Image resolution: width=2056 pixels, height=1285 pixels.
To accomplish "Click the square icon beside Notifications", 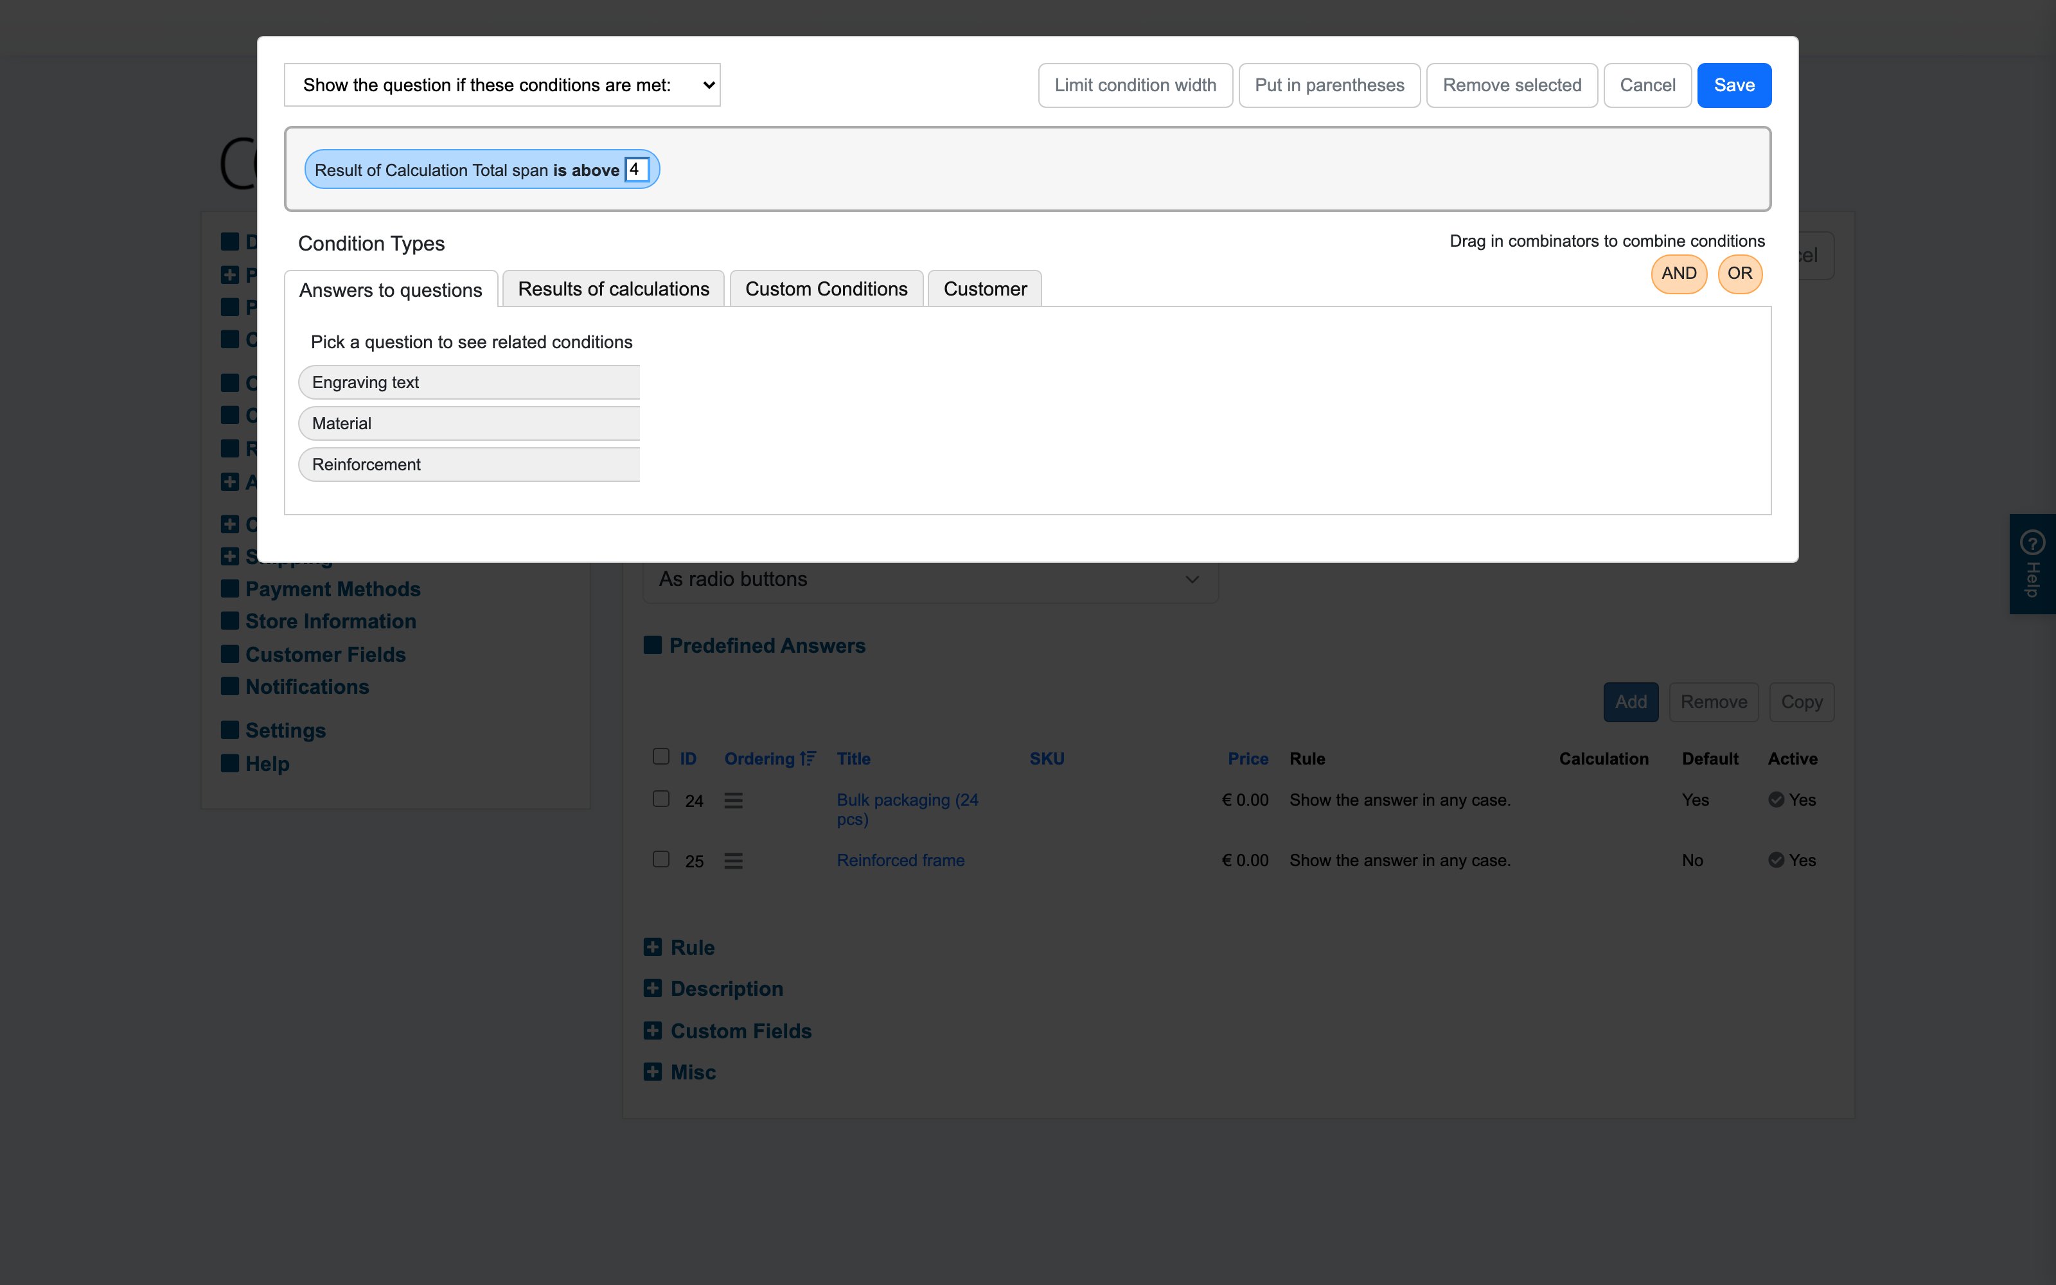I will [229, 686].
